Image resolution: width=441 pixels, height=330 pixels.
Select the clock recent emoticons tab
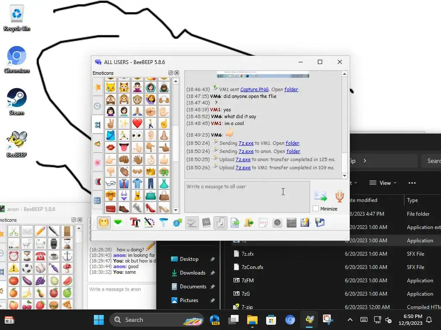98,106
